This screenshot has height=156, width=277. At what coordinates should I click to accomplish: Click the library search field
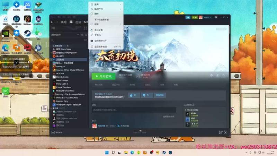coord(67,40)
